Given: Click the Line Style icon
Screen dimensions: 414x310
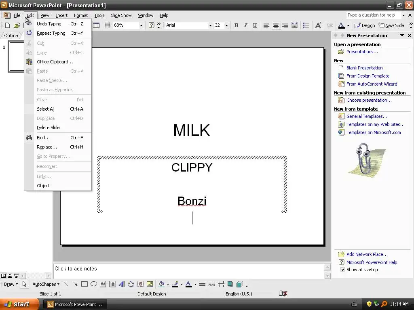Looking at the screenshot, I should tap(202, 284).
